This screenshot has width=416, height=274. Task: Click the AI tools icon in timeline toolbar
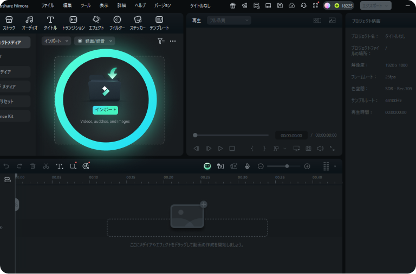[x=86, y=166]
